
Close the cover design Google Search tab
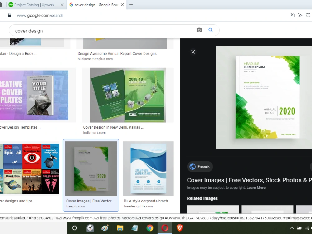click(x=122, y=5)
